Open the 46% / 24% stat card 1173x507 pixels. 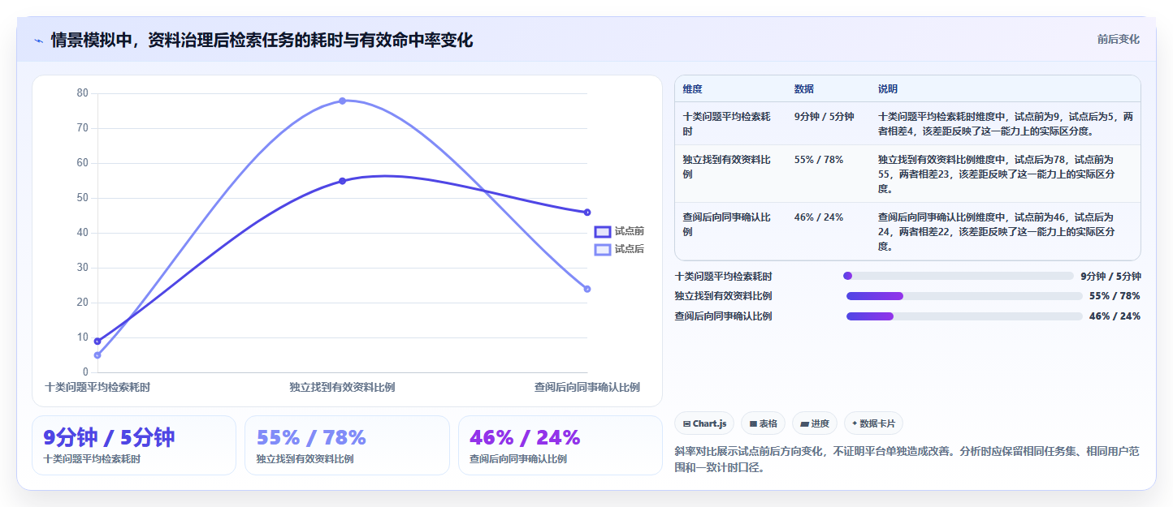(x=560, y=445)
